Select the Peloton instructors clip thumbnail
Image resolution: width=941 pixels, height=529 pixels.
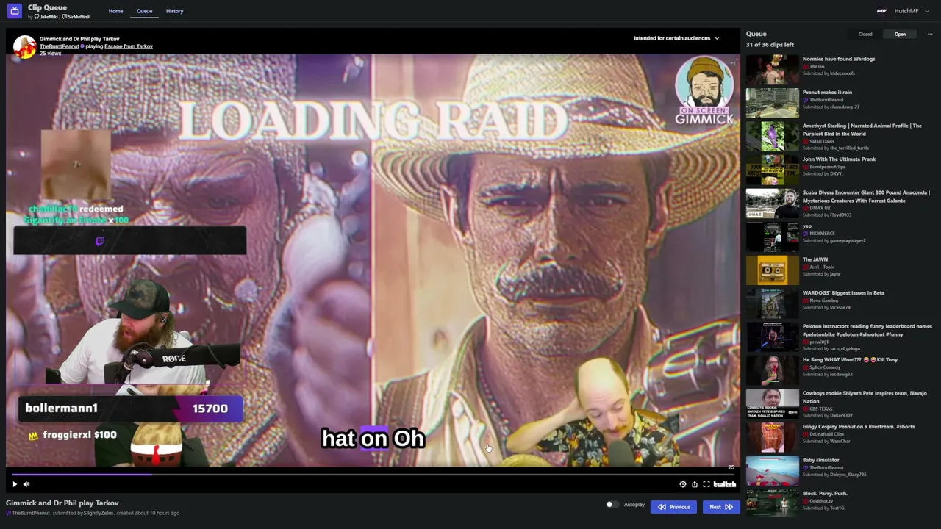772,337
